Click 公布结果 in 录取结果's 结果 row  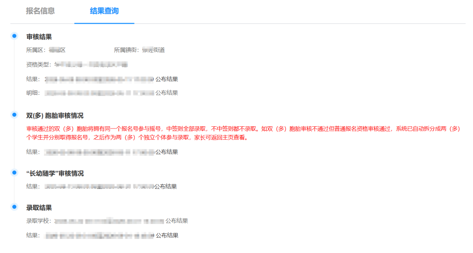[x=167, y=236]
